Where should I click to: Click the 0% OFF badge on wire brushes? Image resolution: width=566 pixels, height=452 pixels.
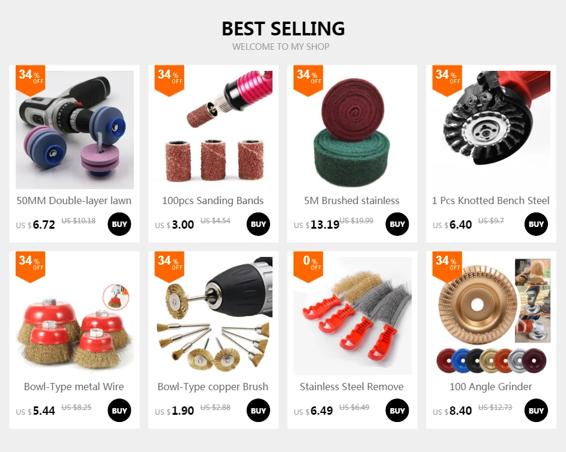pyautogui.click(x=309, y=267)
